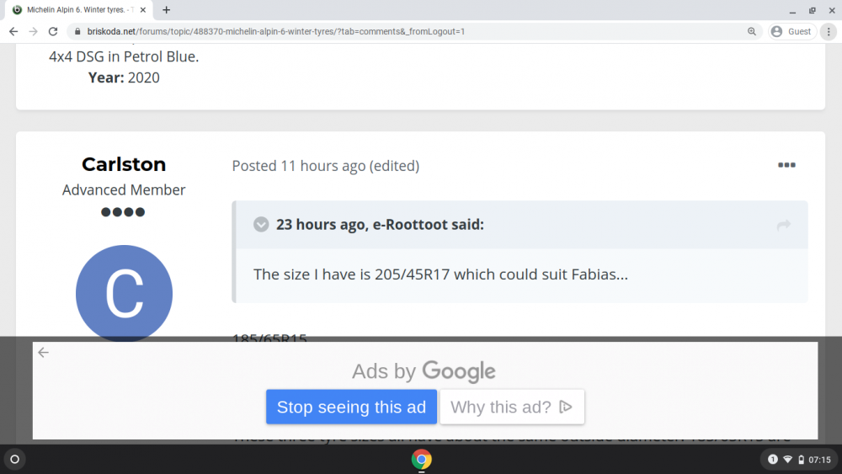Click the address bar URL field
Image resolution: width=842 pixels, height=474 pixels.
pos(413,32)
